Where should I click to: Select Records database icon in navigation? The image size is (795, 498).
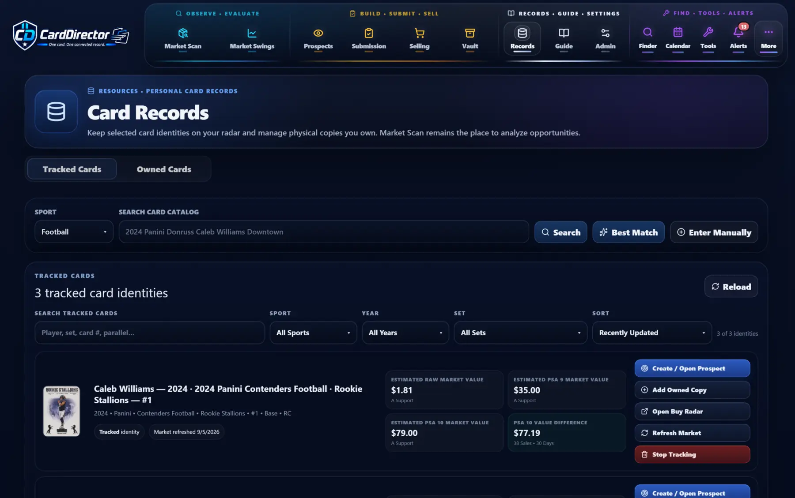(522, 33)
